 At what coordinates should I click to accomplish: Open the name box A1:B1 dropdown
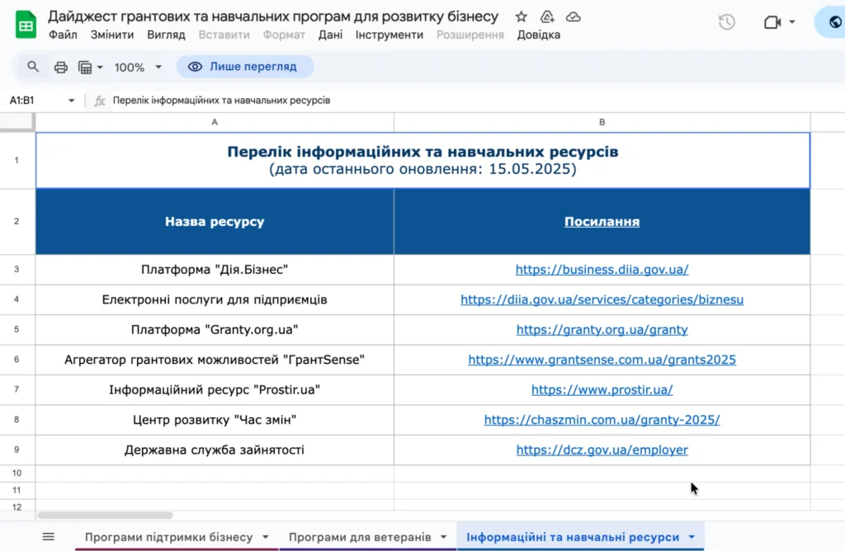coord(71,101)
